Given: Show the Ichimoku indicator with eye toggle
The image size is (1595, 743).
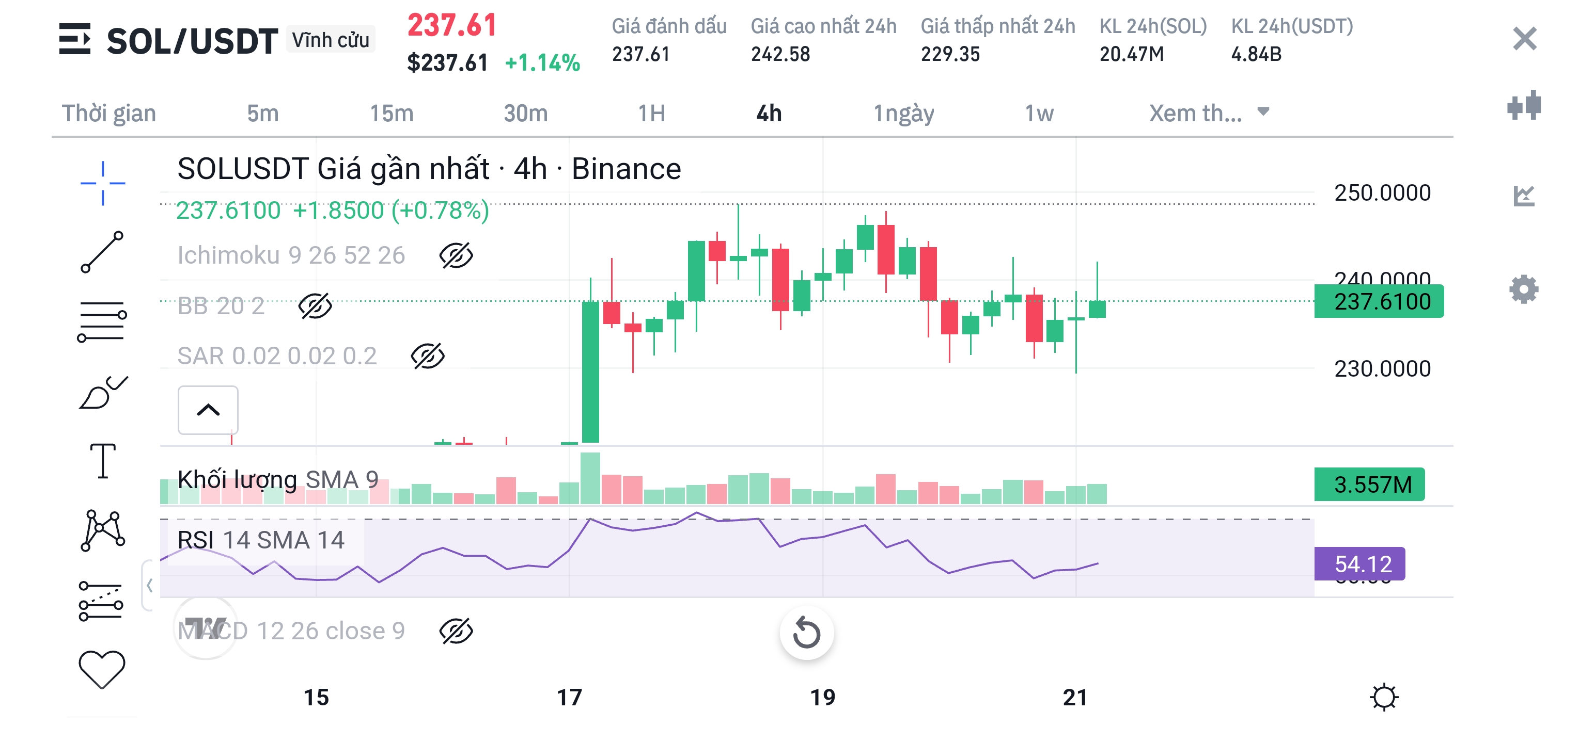Looking at the screenshot, I should coord(456,255).
